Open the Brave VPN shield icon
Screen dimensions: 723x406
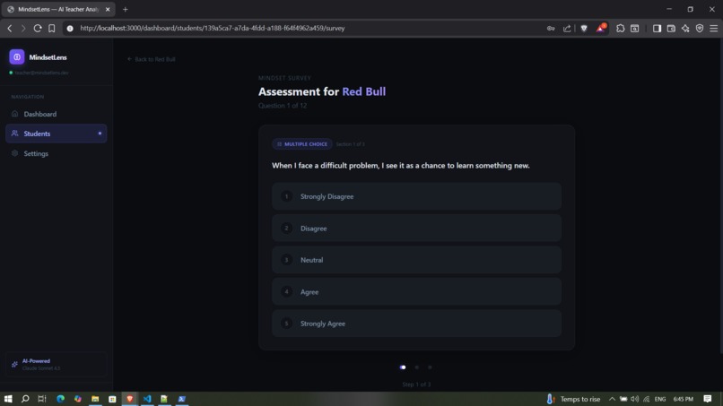coord(700,28)
